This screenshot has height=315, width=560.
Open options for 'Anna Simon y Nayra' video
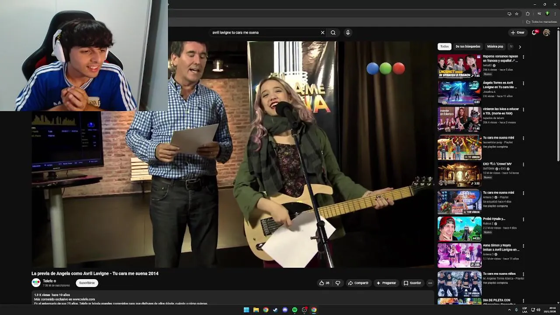523,246
